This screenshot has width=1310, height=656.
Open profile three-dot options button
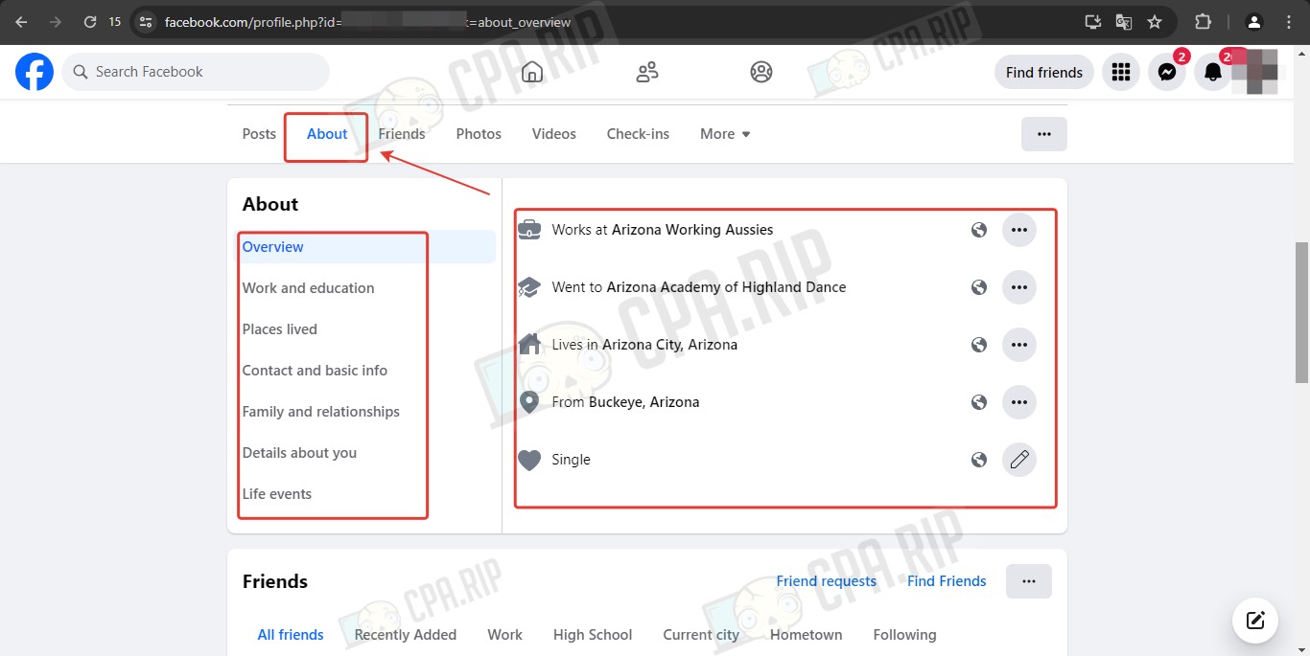1044,134
